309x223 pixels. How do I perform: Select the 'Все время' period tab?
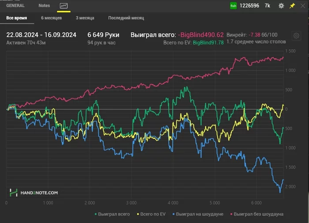(x=17, y=18)
